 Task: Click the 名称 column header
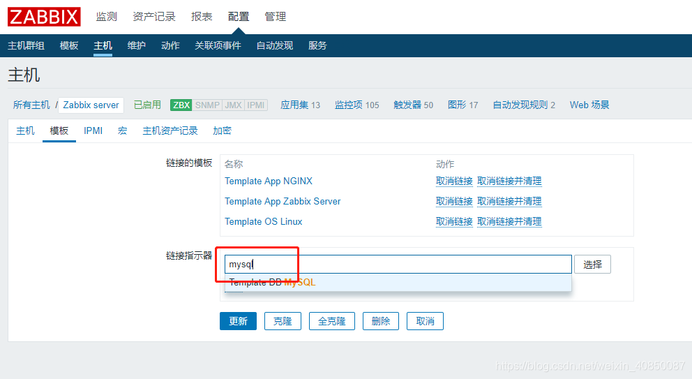234,164
